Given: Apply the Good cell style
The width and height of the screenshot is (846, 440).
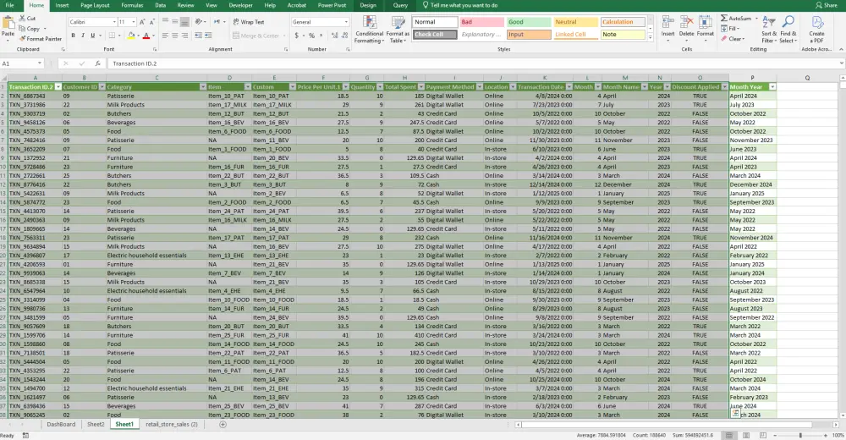Looking at the screenshot, I should click(528, 22).
